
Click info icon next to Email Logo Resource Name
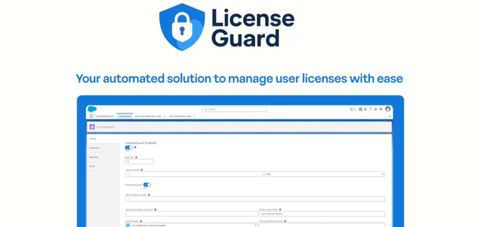pos(285,221)
